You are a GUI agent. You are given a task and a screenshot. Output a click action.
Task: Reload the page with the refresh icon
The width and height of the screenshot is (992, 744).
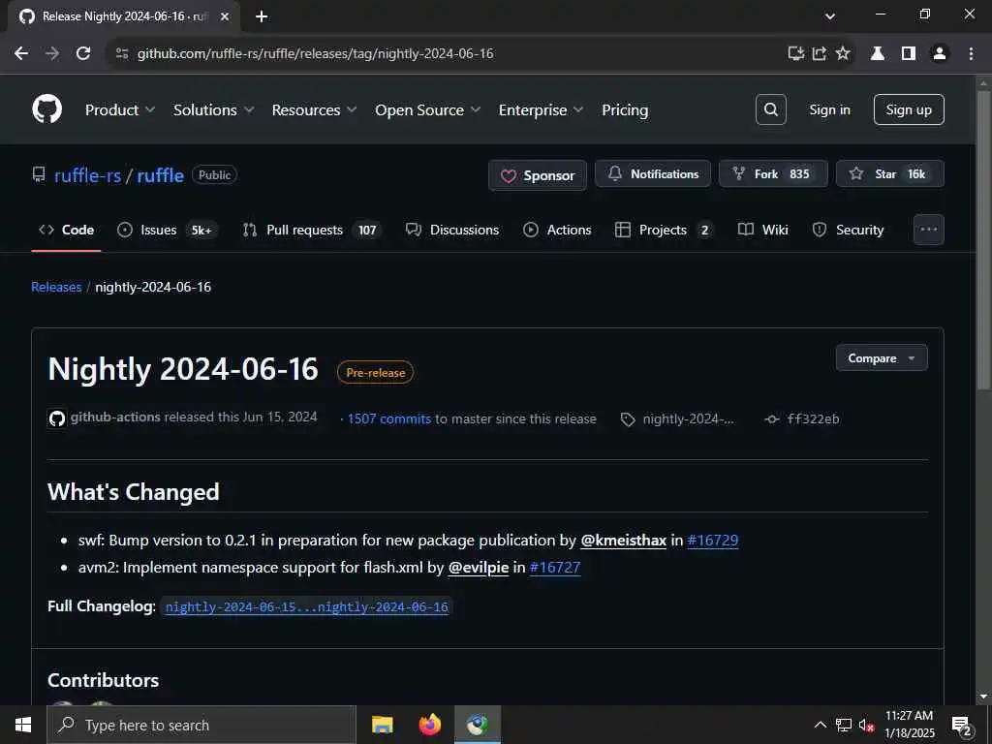click(x=83, y=53)
